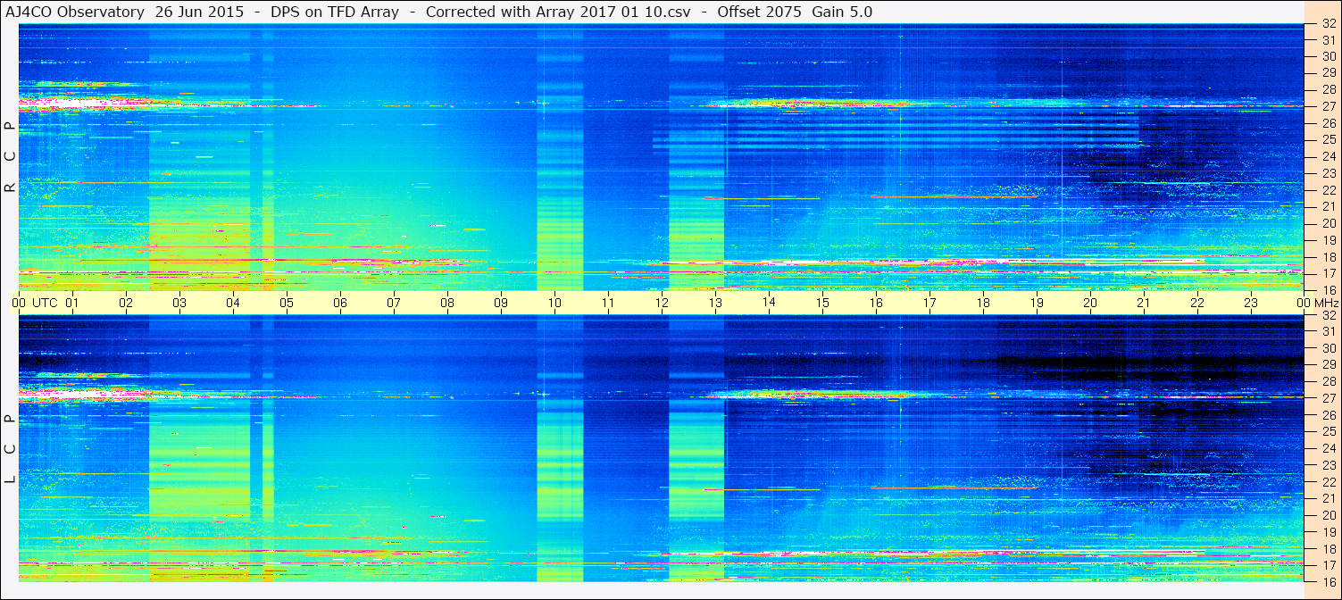
Task: Select the 08 hour tick on the time axis
Action: [x=447, y=303]
